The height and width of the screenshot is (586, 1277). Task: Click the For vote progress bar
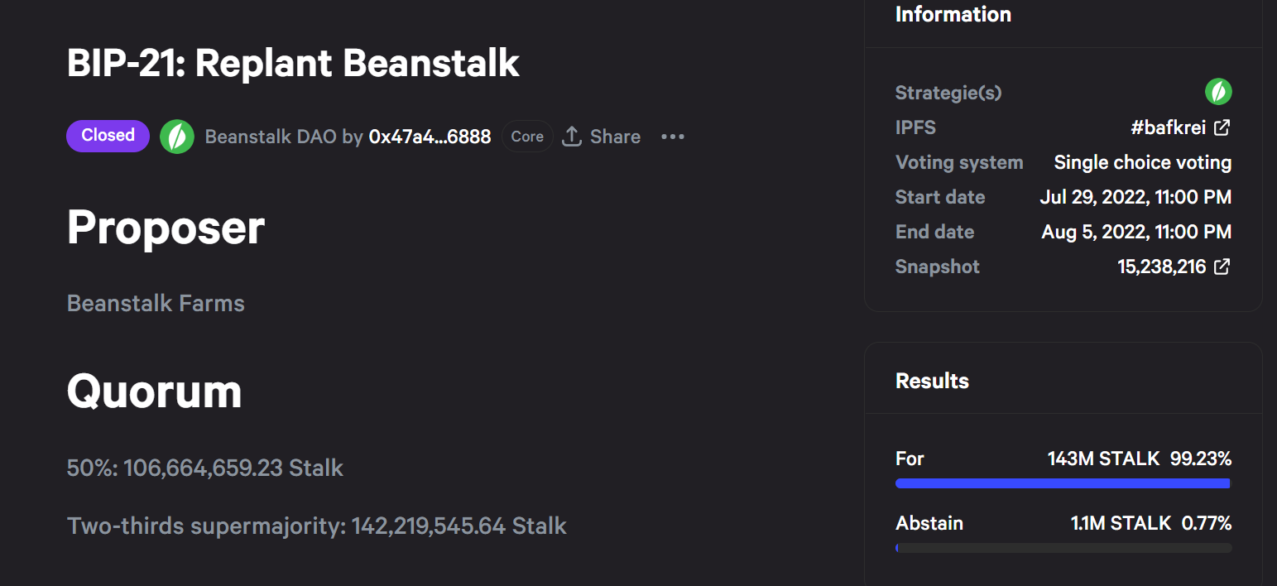click(x=1063, y=483)
